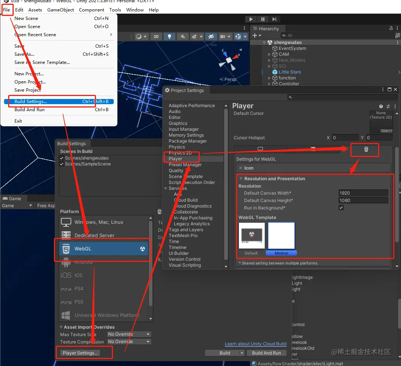
Task: Select Minimal WebGL template thumbnail
Action: 281,236
